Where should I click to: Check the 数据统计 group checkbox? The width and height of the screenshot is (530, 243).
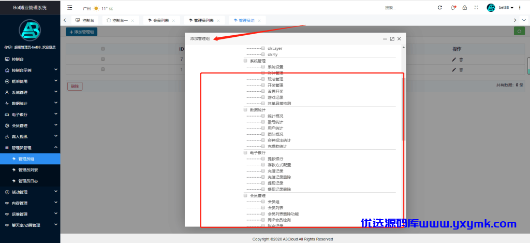(245, 110)
